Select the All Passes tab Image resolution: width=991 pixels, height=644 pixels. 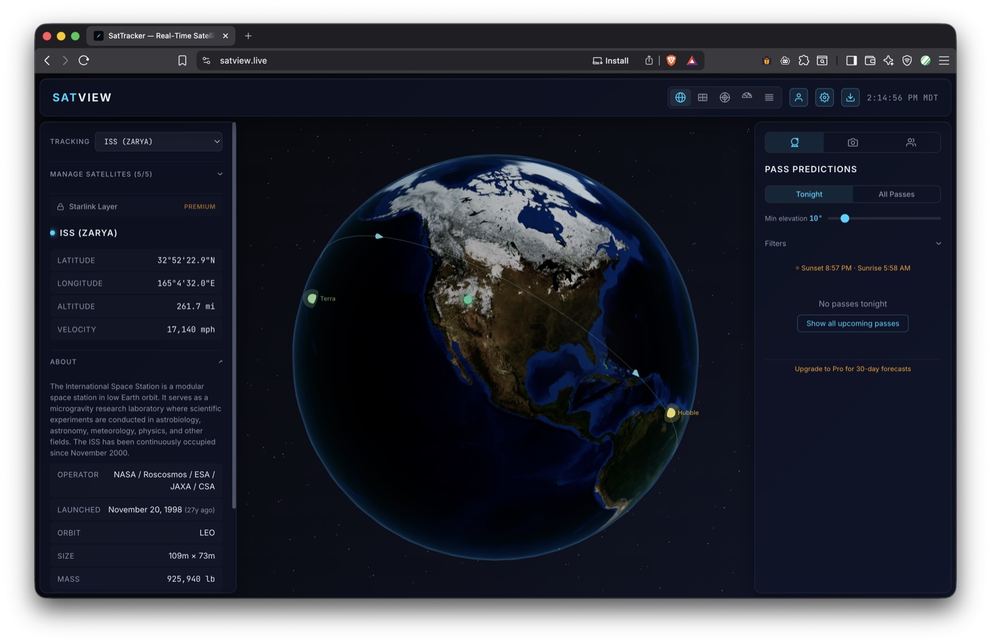tap(896, 194)
